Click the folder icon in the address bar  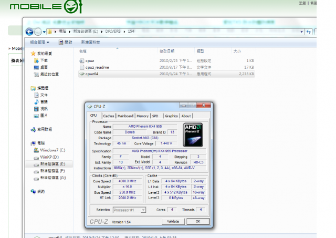click(50, 32)
